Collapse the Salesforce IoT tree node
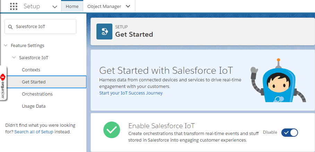315x152 pixels. (x=14, y=57)
